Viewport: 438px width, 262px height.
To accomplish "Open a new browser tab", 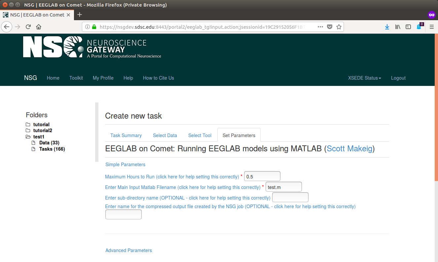I will (x=80, y=15).
